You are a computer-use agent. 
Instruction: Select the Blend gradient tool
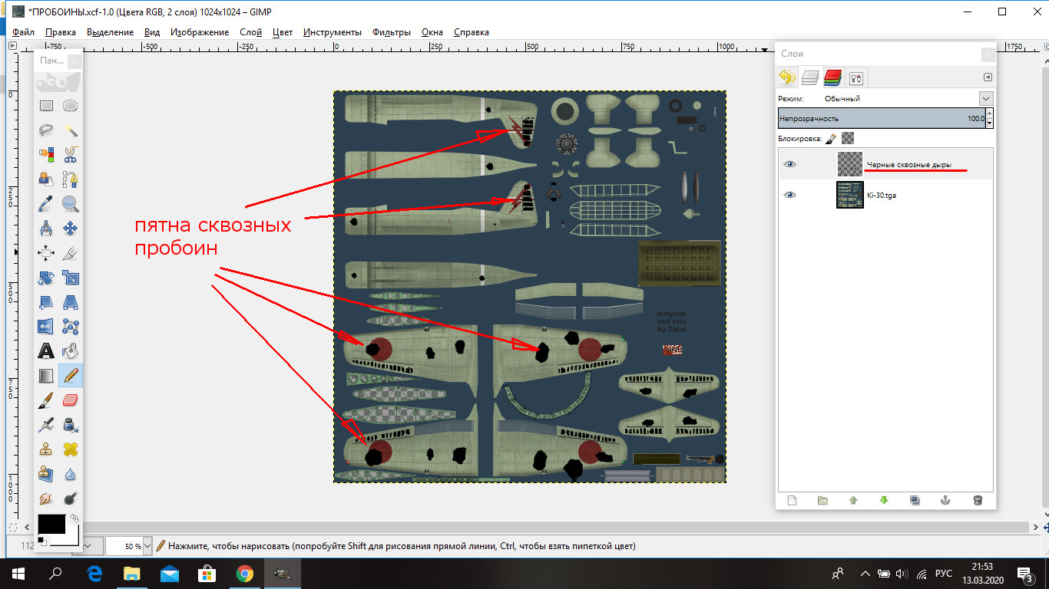point(46,376)
